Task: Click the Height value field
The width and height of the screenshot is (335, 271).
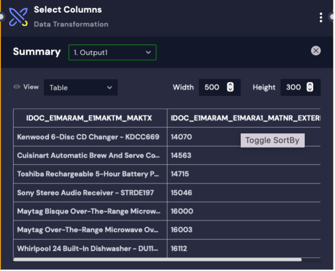Action: [294, 87]
